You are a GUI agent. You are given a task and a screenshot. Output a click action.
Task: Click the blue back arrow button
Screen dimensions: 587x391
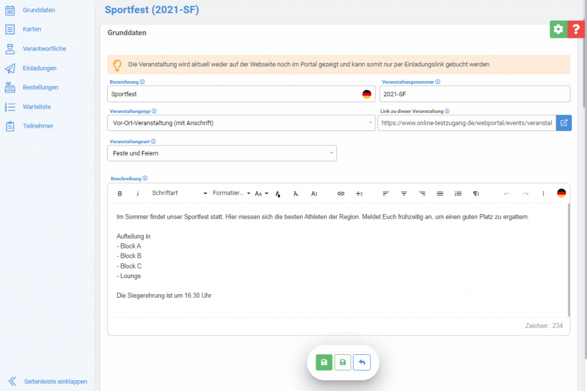pyautogui.click(x=362, y=362)
